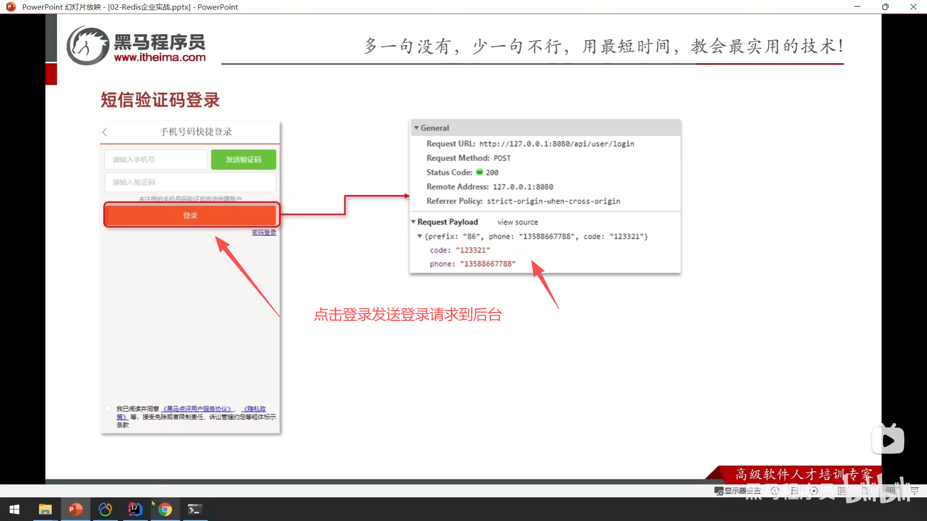Click the green 发送验证码 button
927x521 pixels.
coord(243,160)
